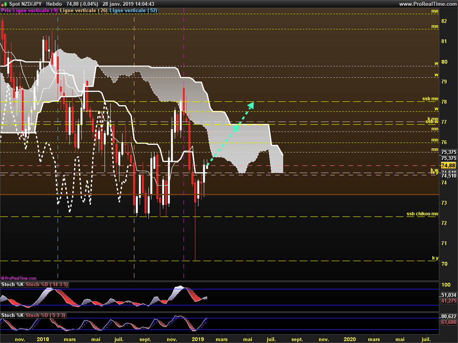This screenshot has height=343, width=458.
Task: Click price axis value 70
Action: point(444,264)
